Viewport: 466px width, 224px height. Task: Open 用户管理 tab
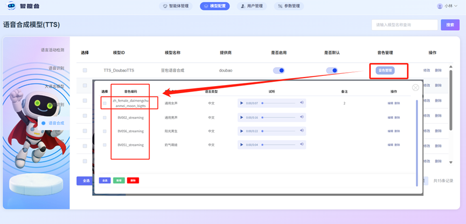(252, 6)
